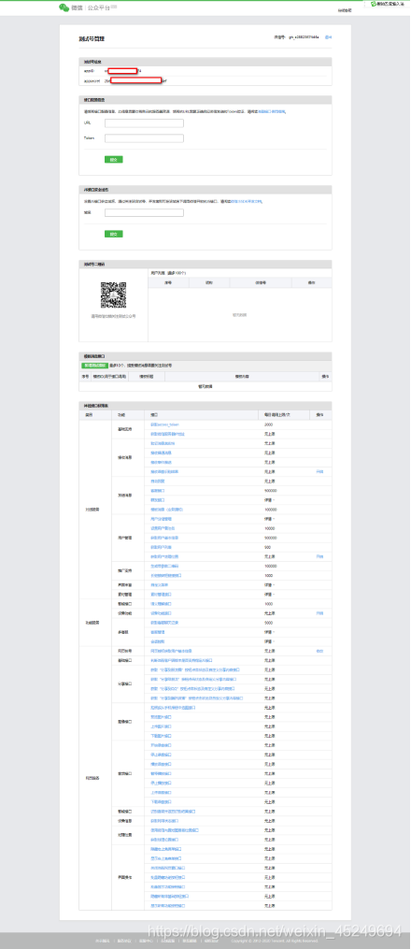411x949 pixels.
Task: Open the 停止录音接口 link
Action: [x=161, y=755]
